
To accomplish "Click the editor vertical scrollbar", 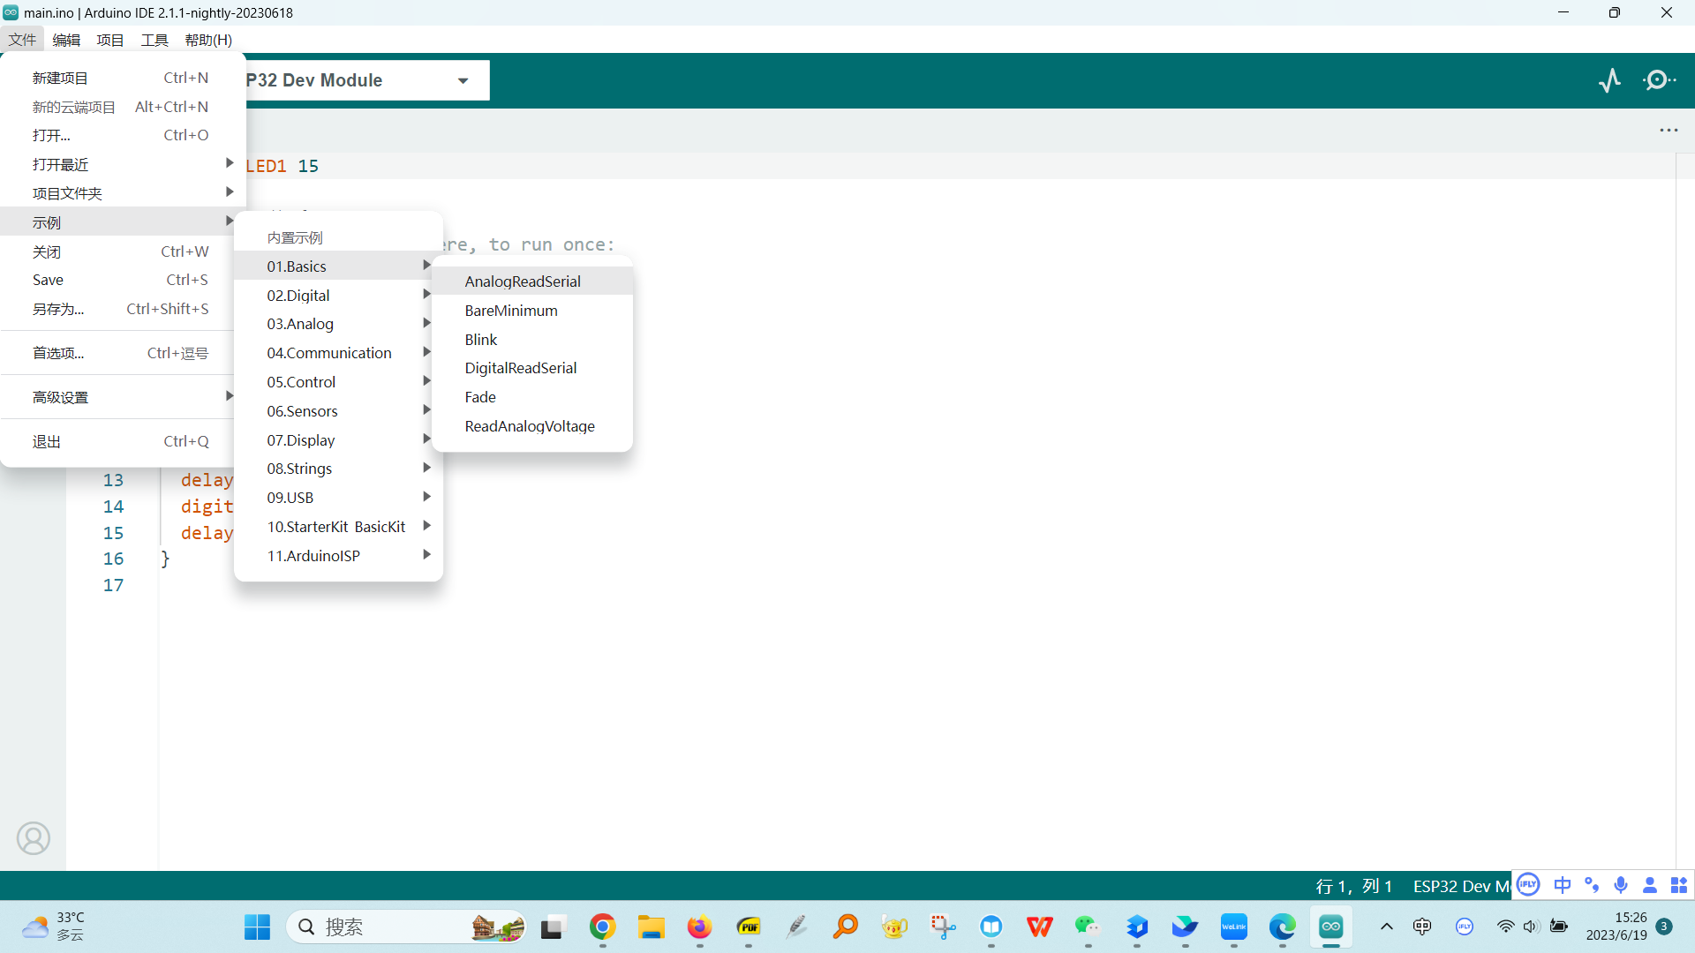I will [x=1684, y=512].
